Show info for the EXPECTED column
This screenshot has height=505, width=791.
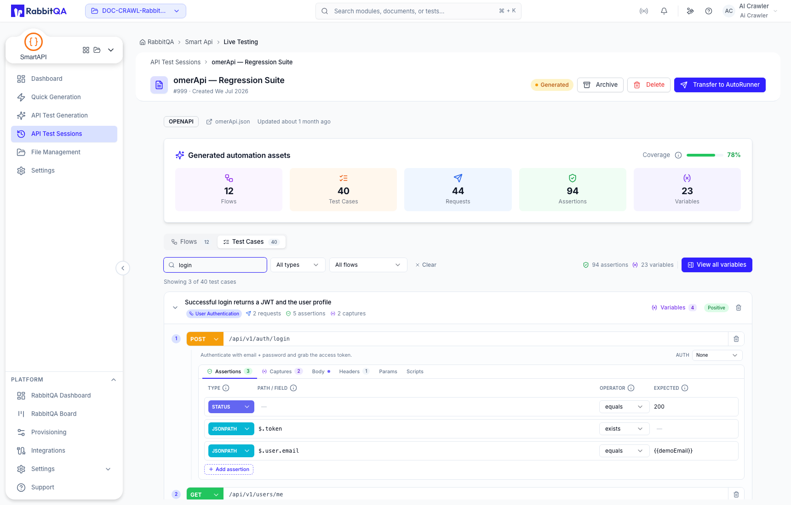click(685, 388)
